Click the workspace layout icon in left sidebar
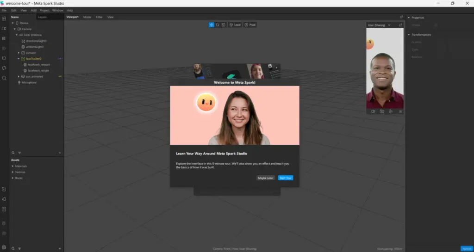 (x=4, y=18)
